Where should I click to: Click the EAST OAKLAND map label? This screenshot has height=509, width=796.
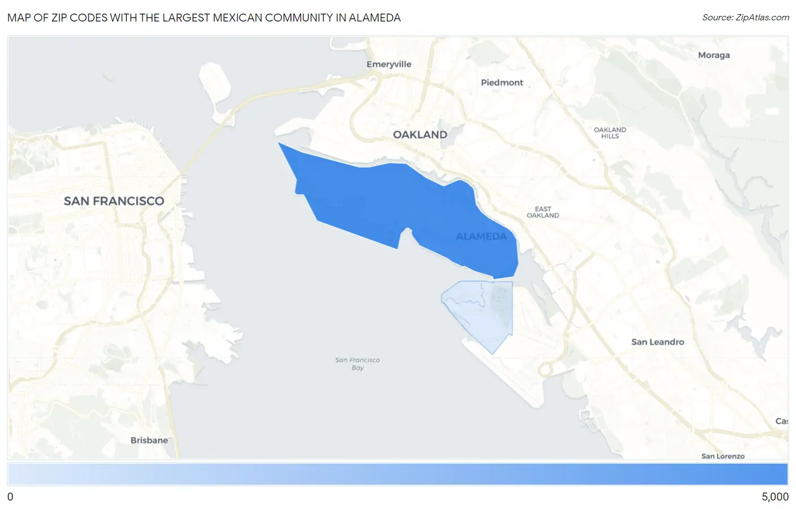pos(543,212)
